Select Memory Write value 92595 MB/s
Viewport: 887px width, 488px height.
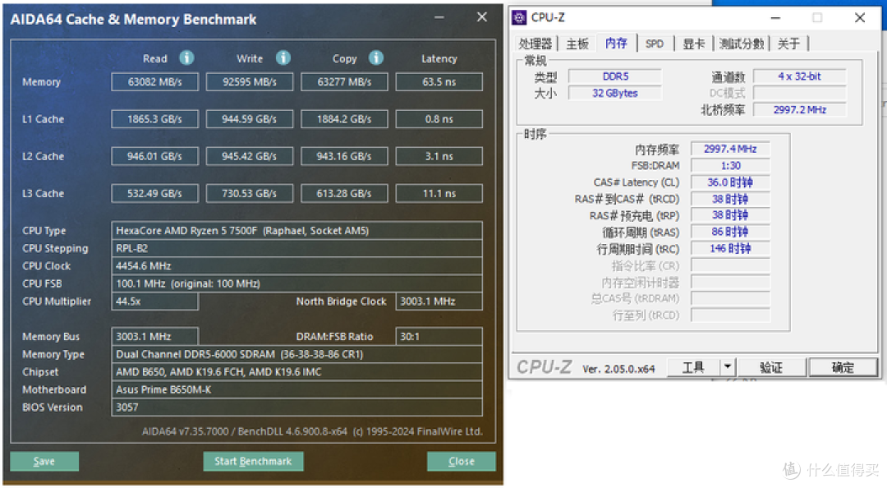coord(250,82)
